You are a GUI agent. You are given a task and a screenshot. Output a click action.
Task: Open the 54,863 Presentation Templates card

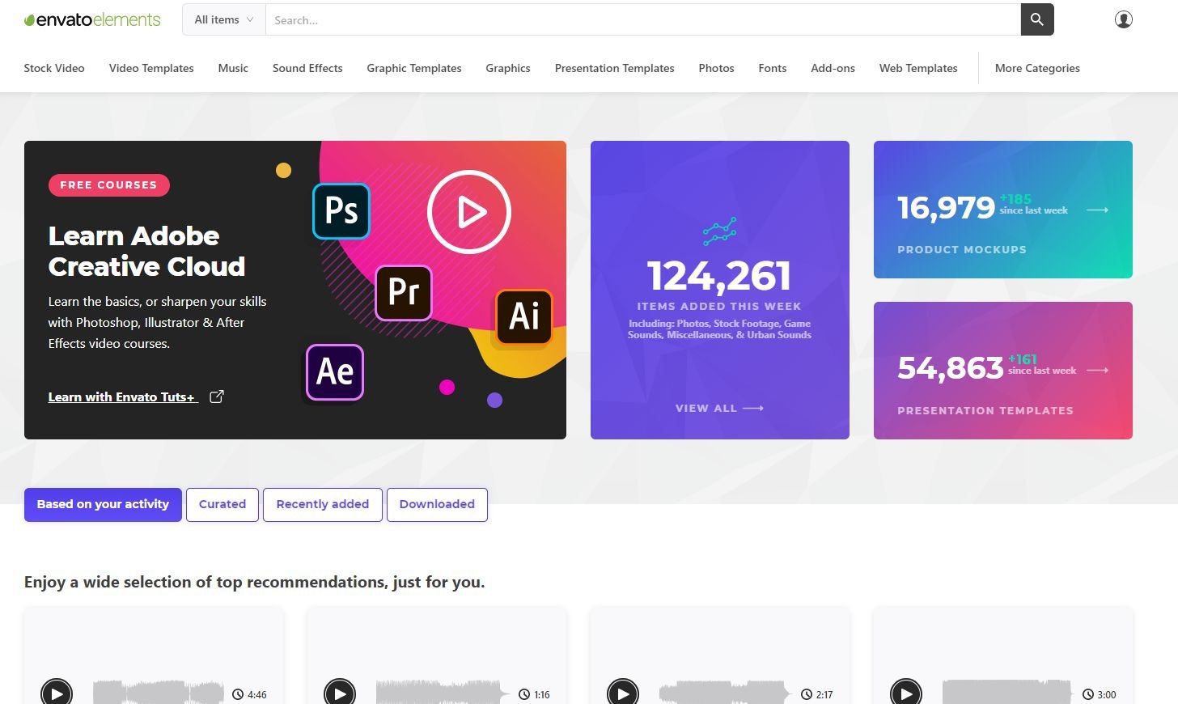pos(1003,371)
